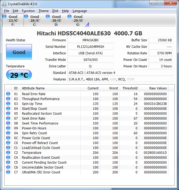Screen dimensions: 179x190
Task: Open the Help menu
Action: pos(65,11)
